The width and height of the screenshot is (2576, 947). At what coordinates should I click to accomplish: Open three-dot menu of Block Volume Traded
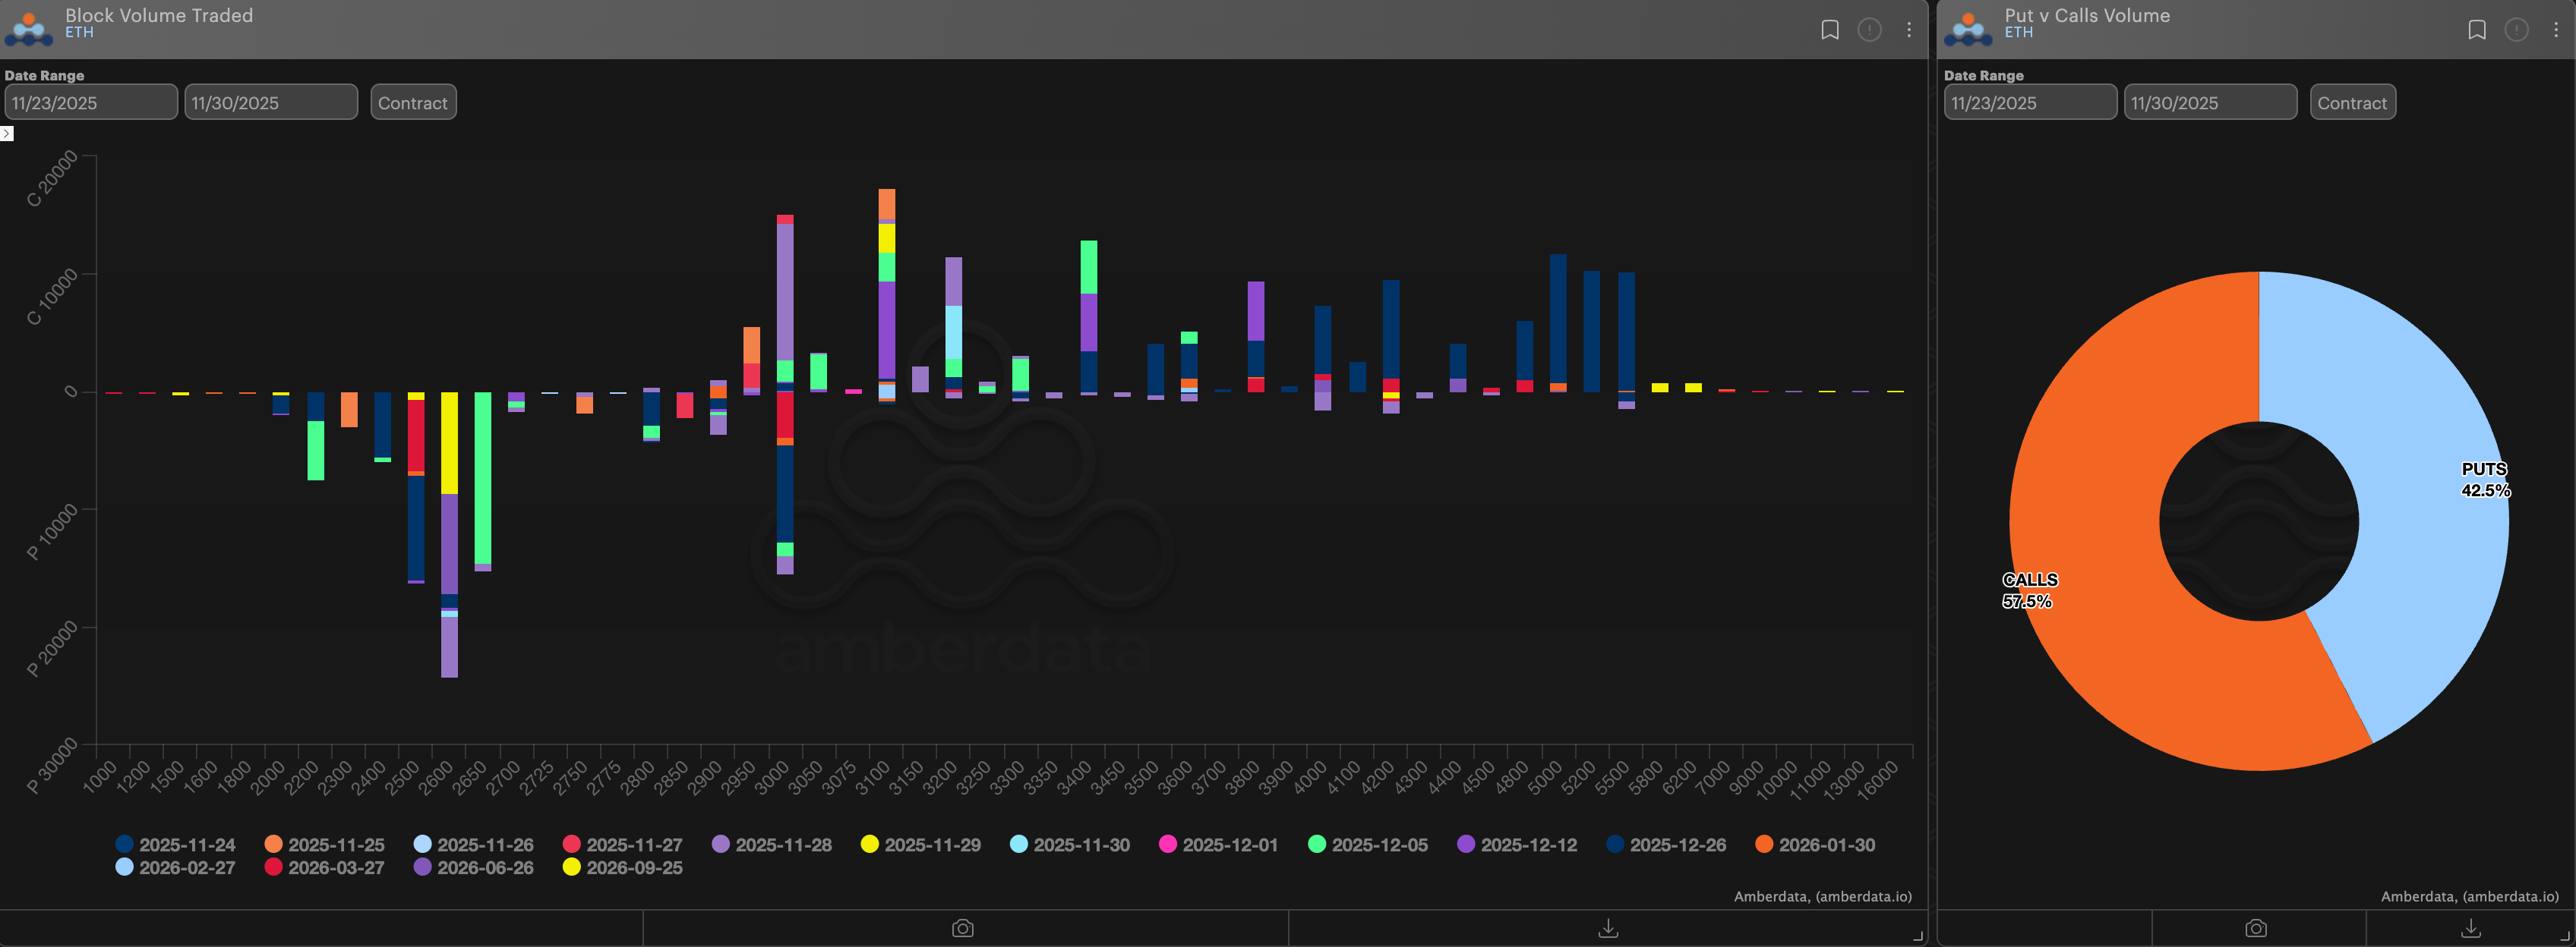click(x=1908, y=30)
